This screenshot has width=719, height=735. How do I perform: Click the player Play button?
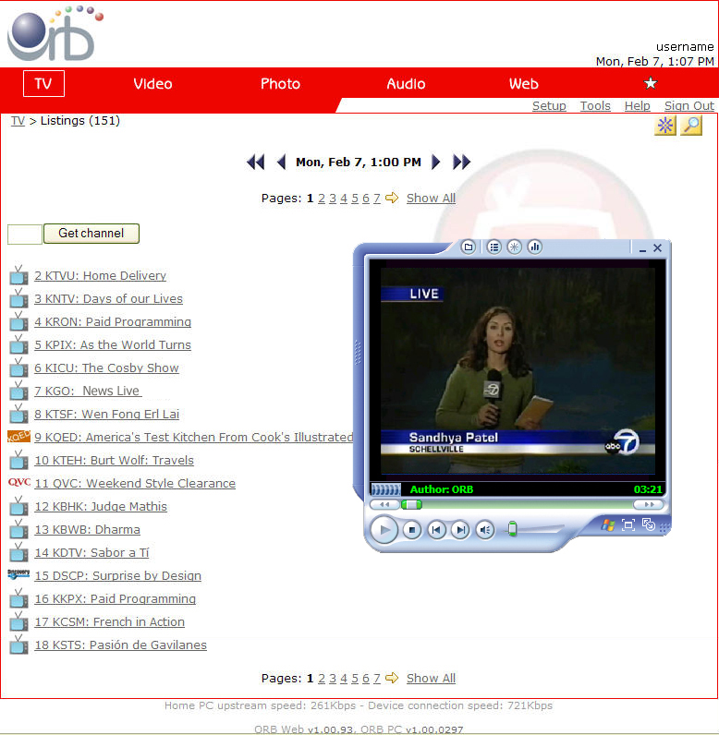coord(384,530)
